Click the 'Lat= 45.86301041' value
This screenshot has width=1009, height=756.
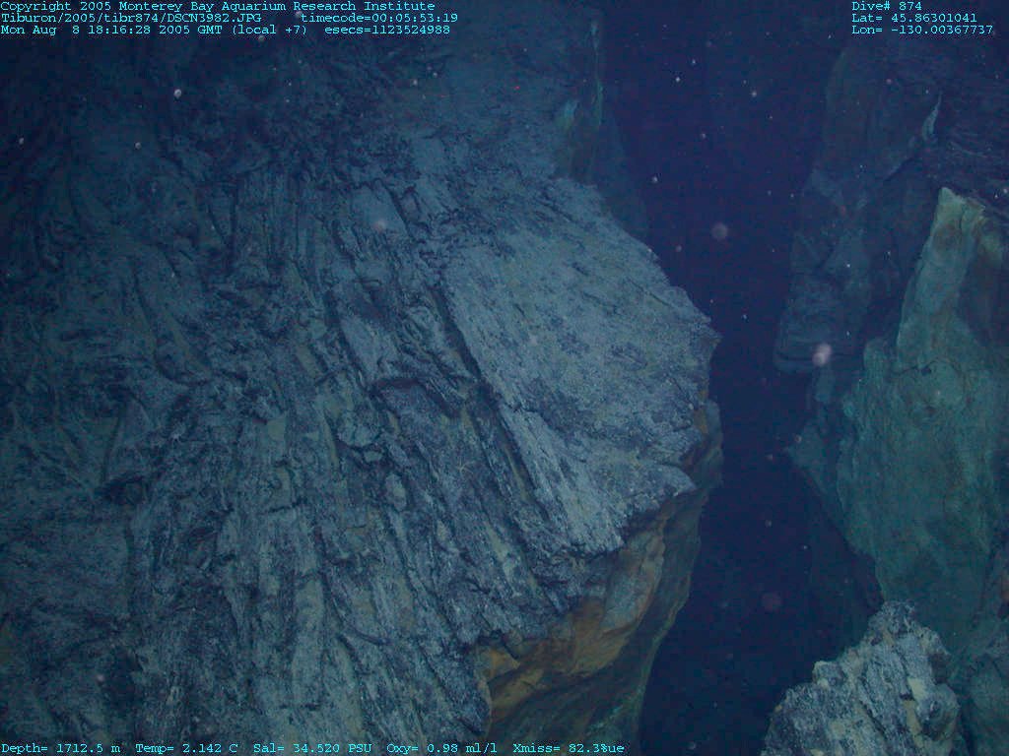point(913,18)
